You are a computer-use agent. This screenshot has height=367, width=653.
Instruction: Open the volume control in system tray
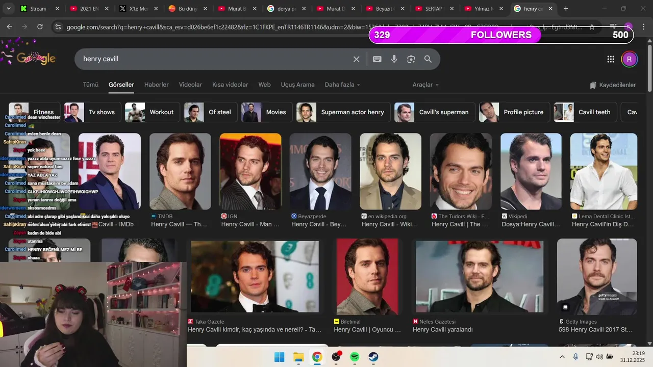[599, 357]
